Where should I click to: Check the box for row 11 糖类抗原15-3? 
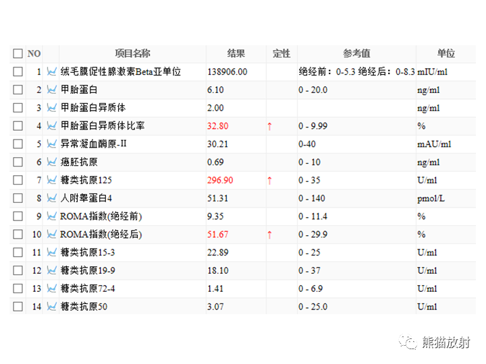18,252
